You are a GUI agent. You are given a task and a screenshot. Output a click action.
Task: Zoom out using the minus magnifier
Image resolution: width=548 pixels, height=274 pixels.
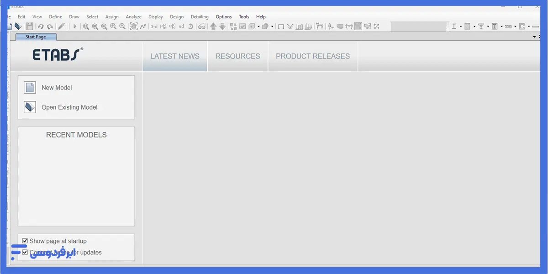pyautogui.click(x=122, y=26)
